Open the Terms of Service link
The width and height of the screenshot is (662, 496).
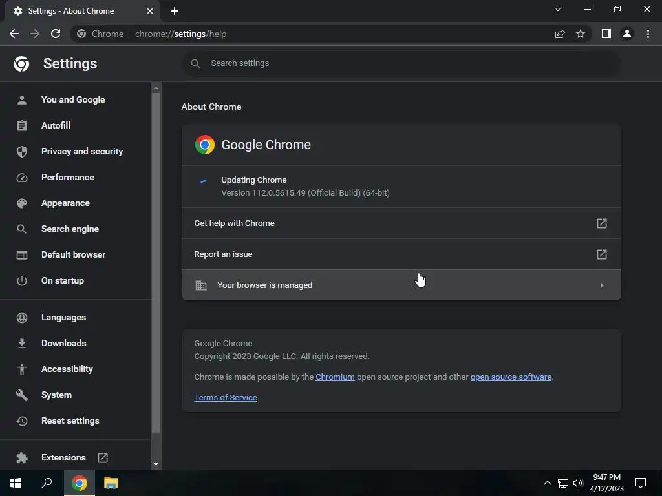pos(226,397)
